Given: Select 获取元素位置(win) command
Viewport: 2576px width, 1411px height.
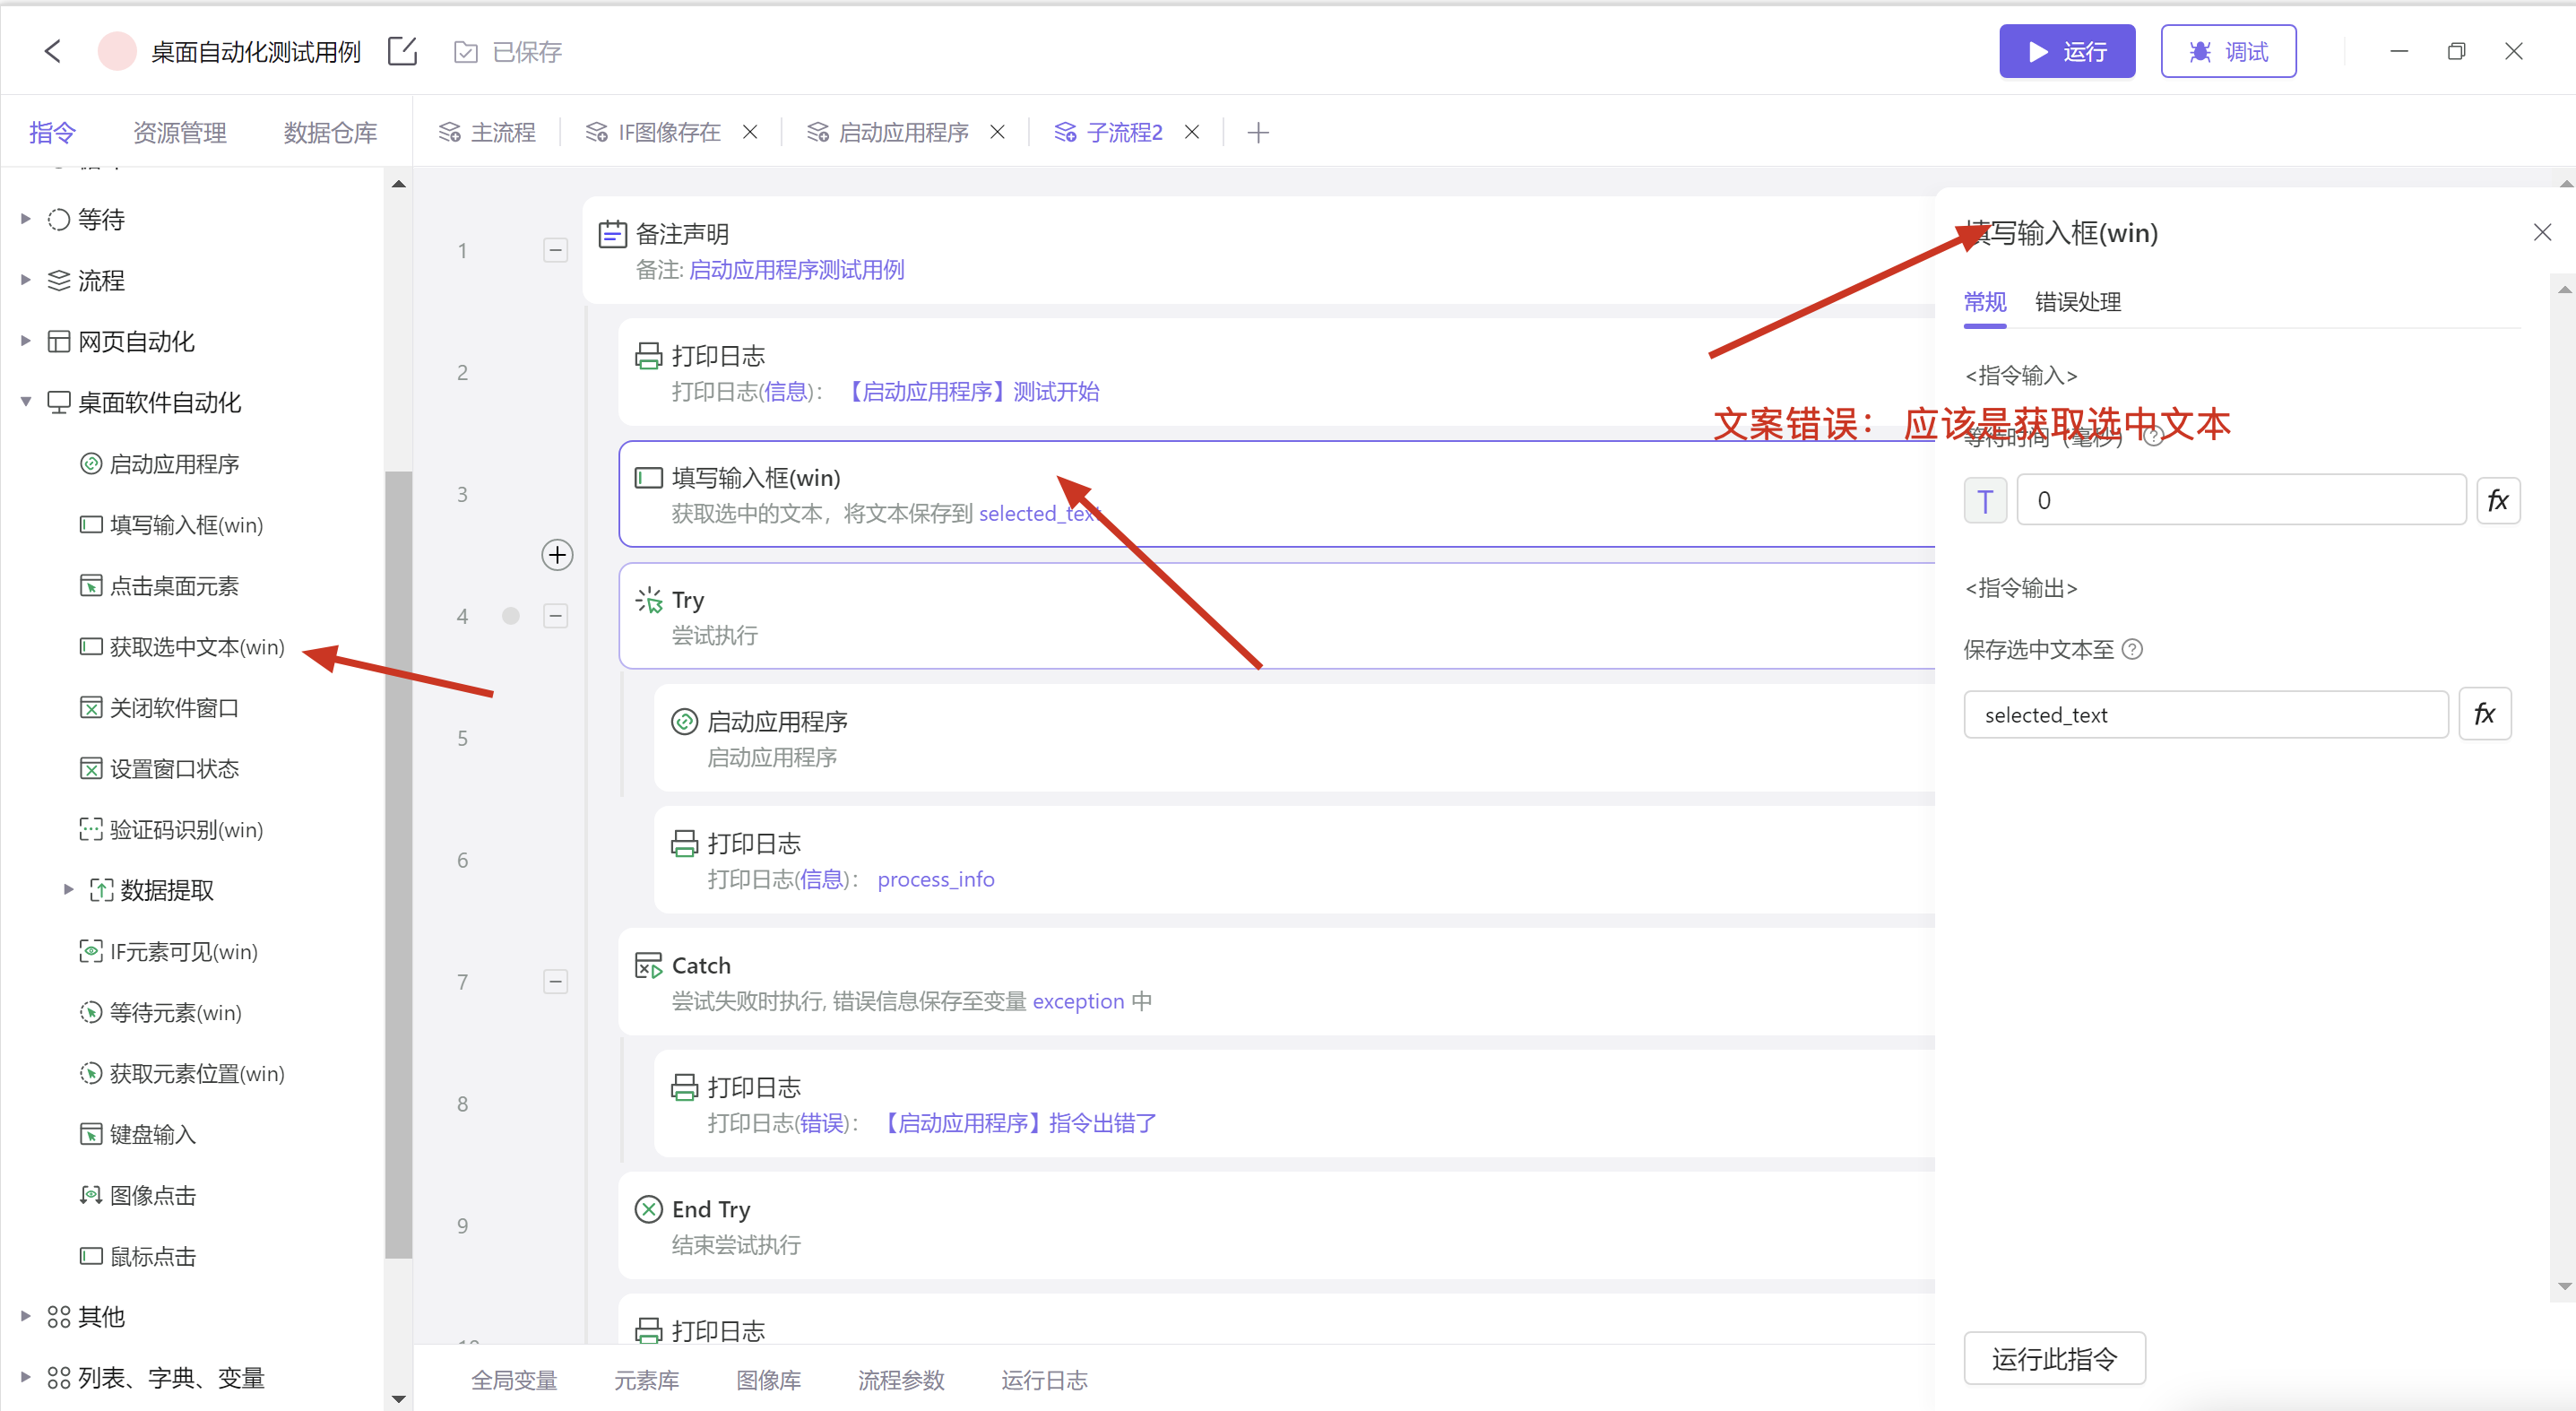Looking at the screenshot, I should tap(182, 1073).
